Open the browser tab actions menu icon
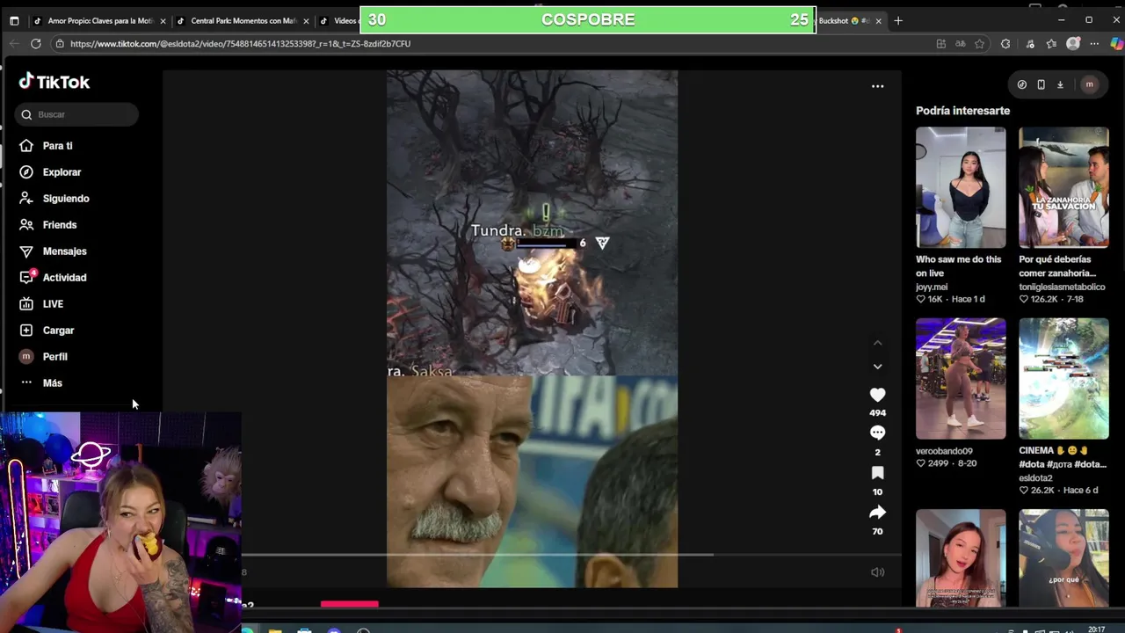Viewport: 1125px width, 633px height. point(14,20)
